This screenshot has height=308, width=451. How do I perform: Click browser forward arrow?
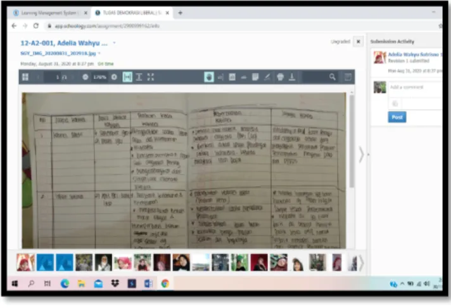tap(25, 26)
